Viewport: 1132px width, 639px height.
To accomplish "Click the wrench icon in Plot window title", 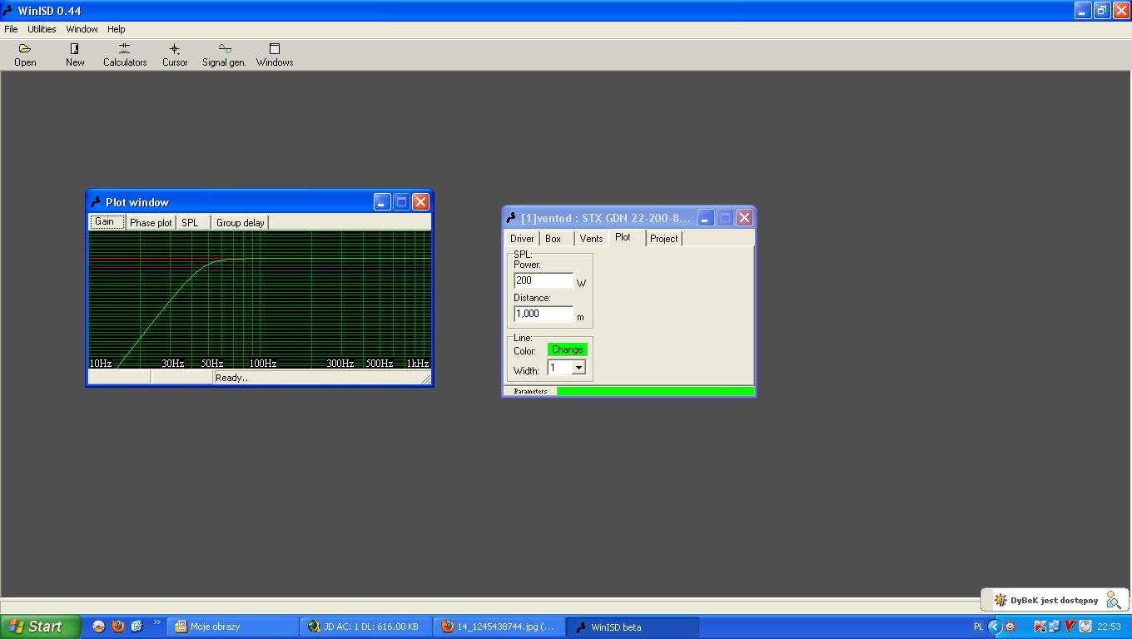I will 96,202.
